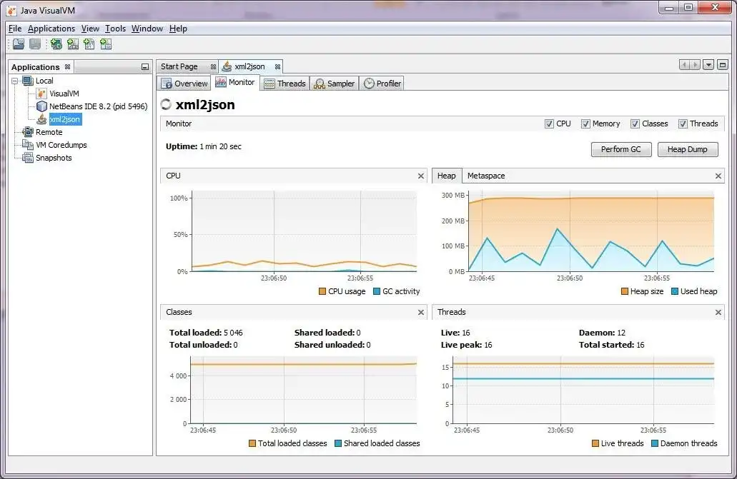Click the GC activity legend swatch

pos(377,292)
